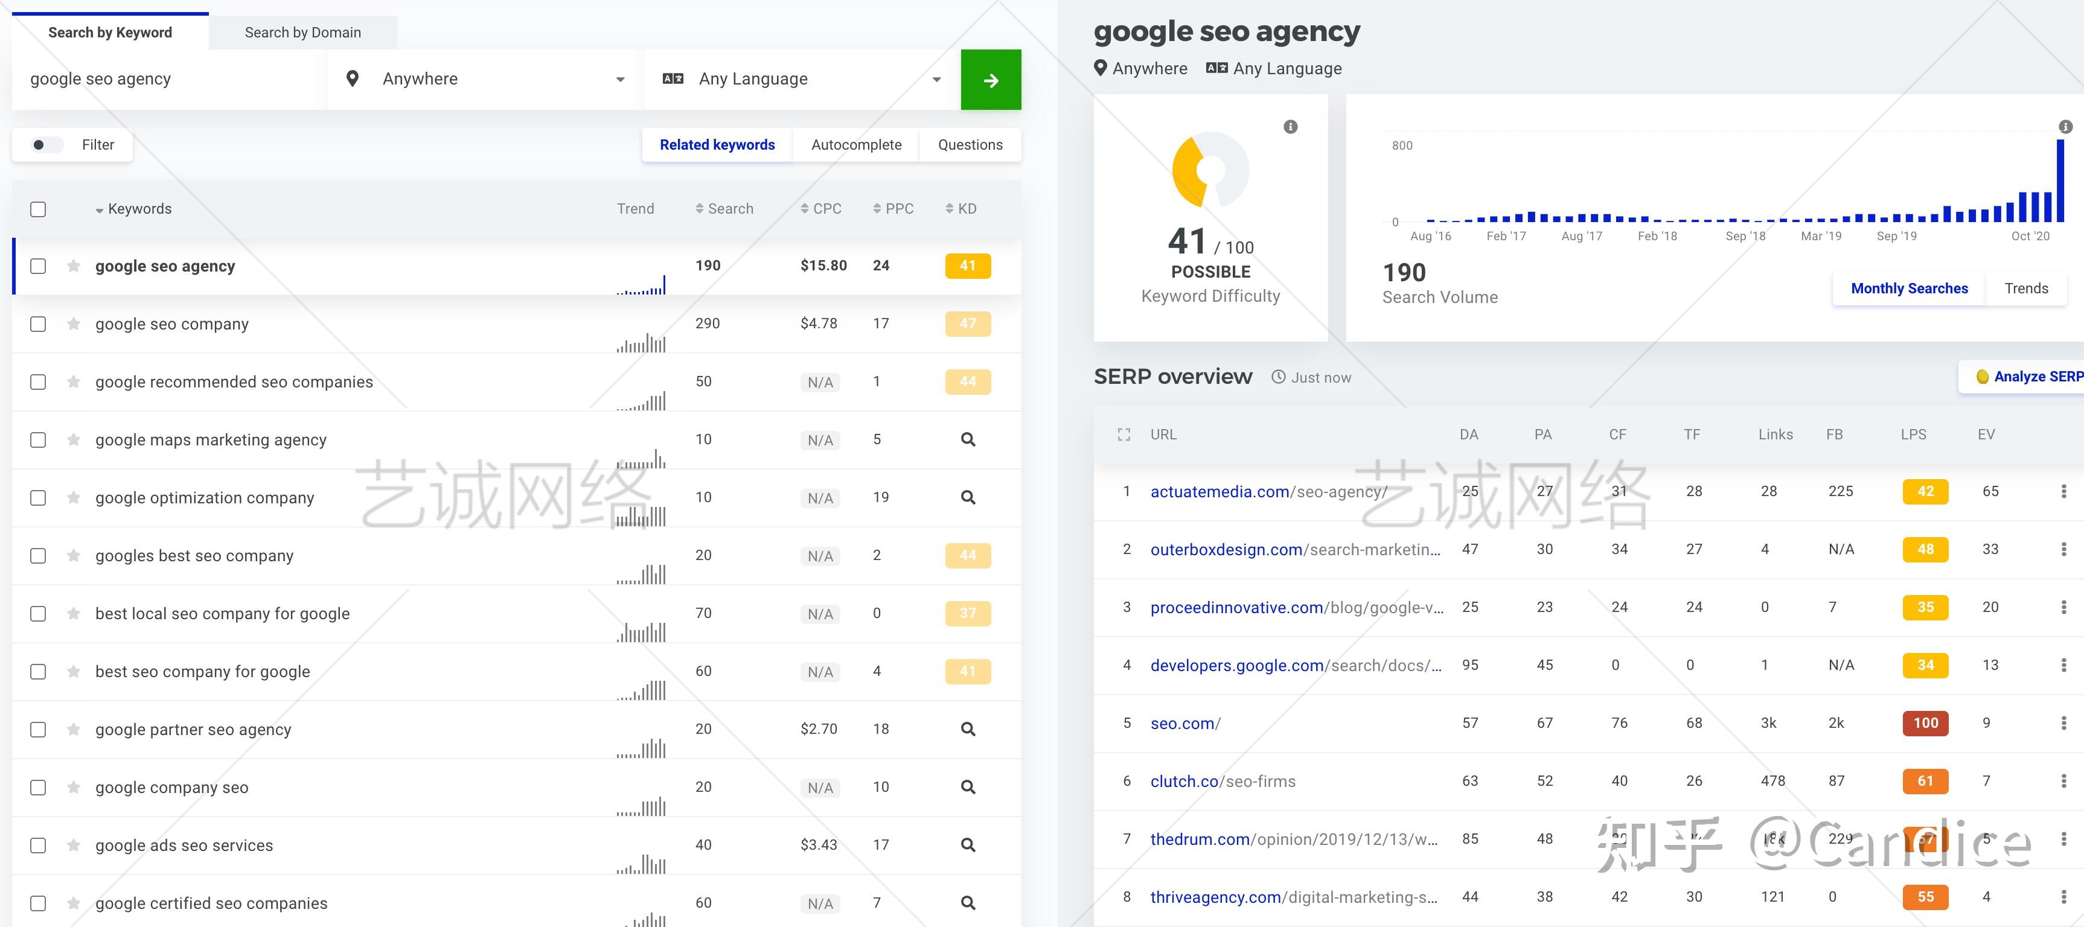Check google maps marketing agency checkbox
The image size is (2084, 927).
point(38,440)
